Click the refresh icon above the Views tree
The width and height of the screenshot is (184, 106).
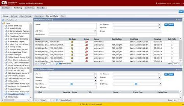click(x=3, y=20)
